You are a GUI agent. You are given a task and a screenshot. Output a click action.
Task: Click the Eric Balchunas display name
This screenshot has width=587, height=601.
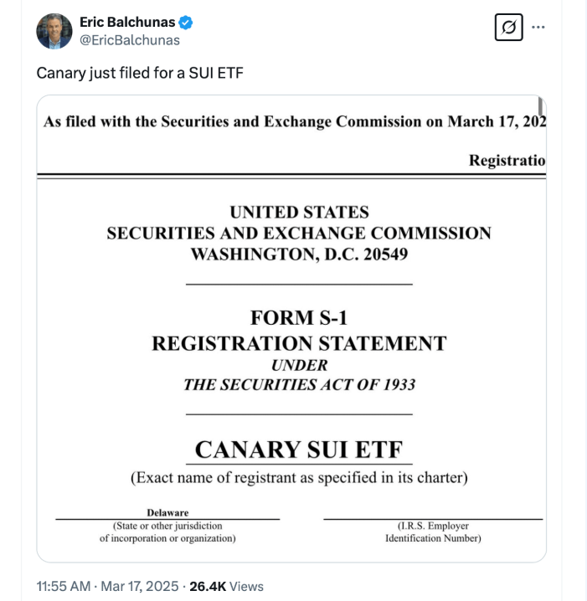127,23
